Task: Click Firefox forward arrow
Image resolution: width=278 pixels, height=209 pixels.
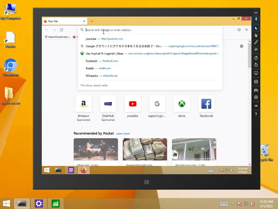Action: click(x=54, y=30)
